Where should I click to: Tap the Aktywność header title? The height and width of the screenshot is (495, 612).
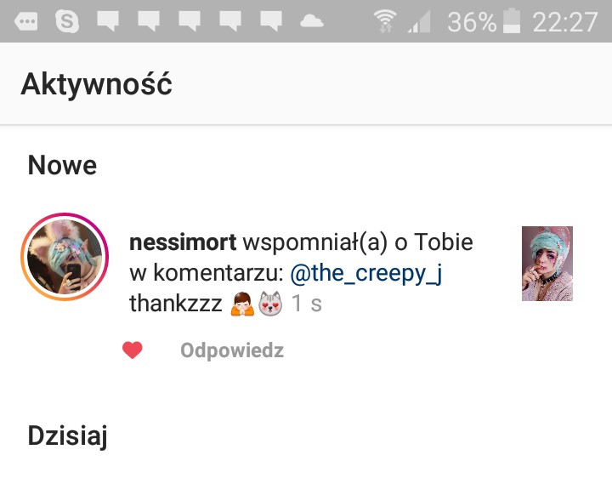click(96, 84)
